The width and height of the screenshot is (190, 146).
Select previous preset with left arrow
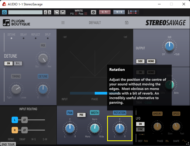click(x=45, y=12)
